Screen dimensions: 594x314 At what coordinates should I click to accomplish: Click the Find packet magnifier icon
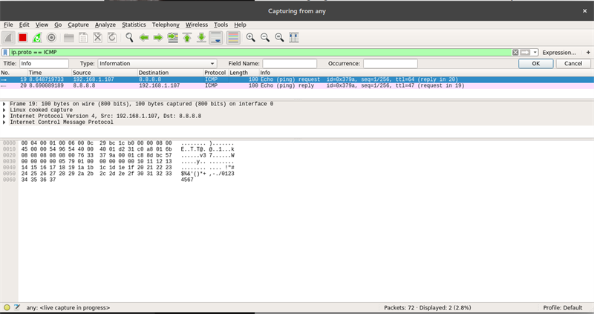(129, 37)
